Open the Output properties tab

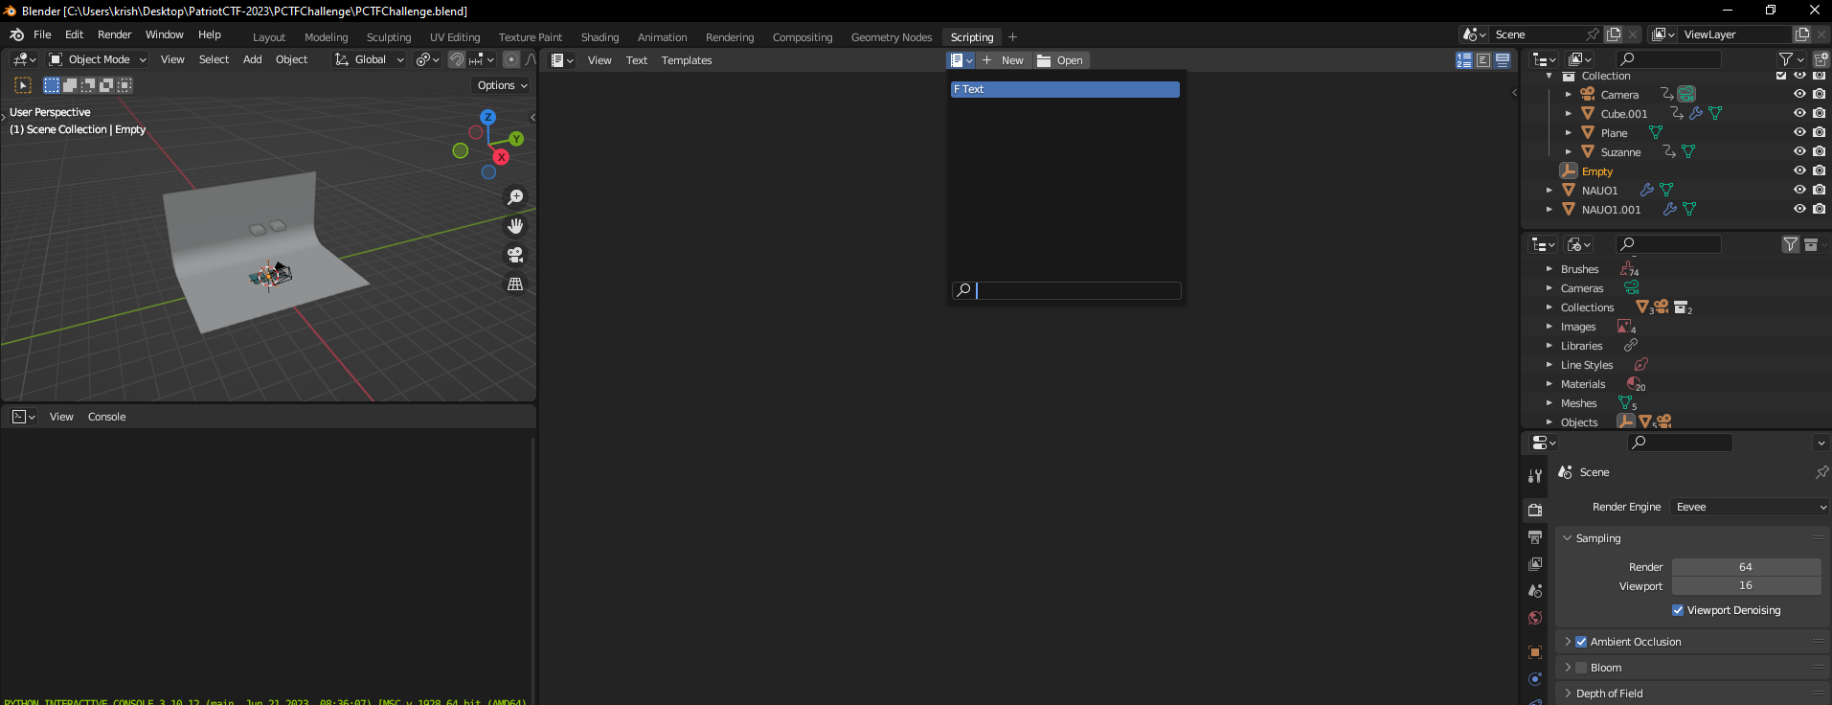coord(1535,537)
